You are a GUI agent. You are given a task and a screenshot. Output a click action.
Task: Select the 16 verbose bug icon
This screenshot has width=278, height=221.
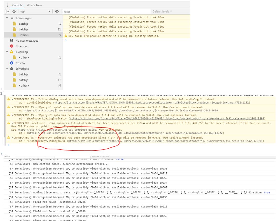(x=11, y=69)
